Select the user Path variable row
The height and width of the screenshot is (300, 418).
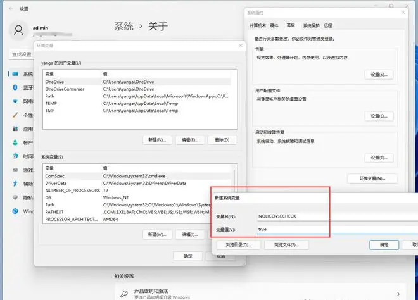click(137, 96)
